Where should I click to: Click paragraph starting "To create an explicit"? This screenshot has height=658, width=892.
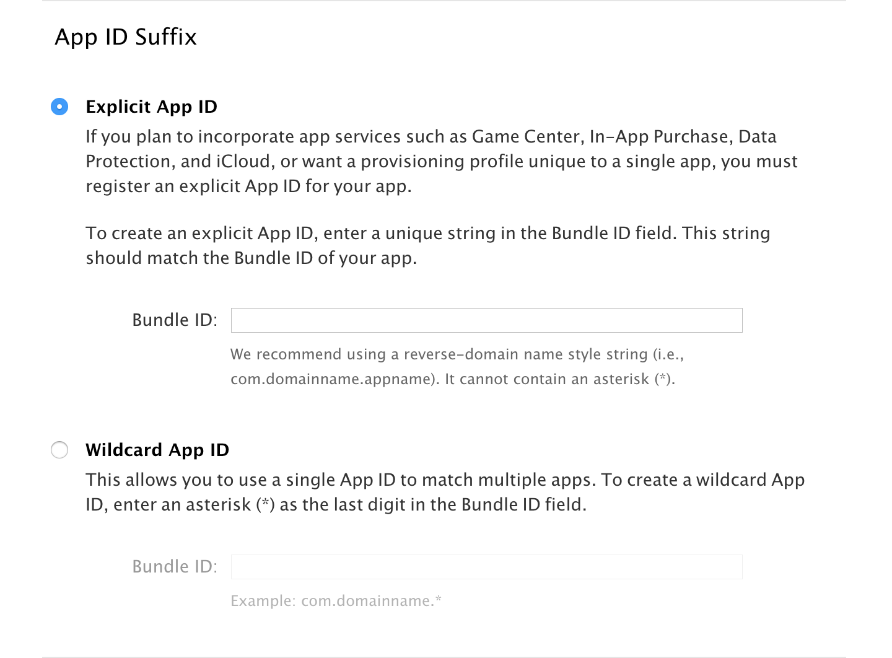point(427,234)
